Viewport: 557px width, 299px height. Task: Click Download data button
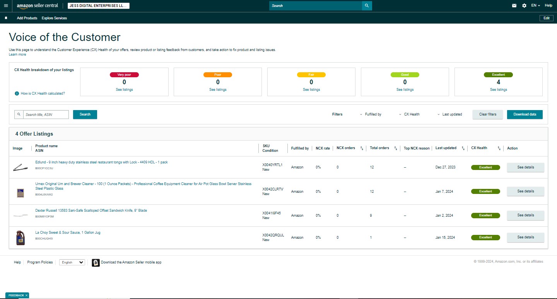point(525,114)
